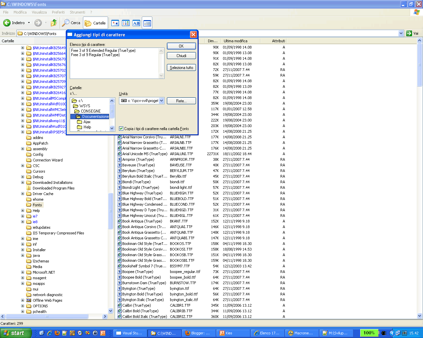Click the green up-one-folder icon

pos(54,23)
